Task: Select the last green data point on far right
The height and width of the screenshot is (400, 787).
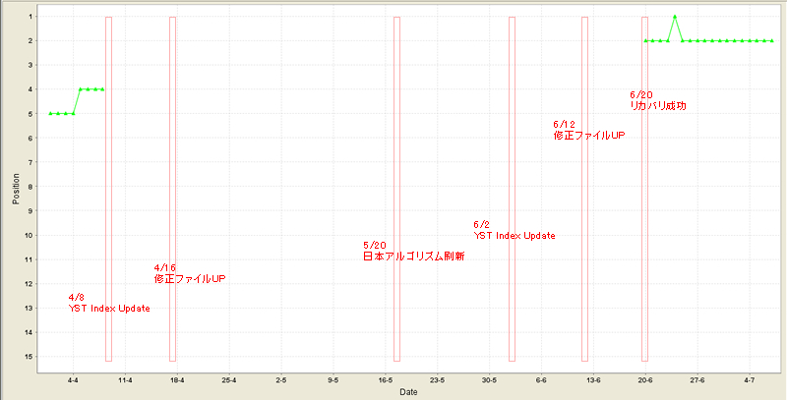Action: [x=771, y=40]
